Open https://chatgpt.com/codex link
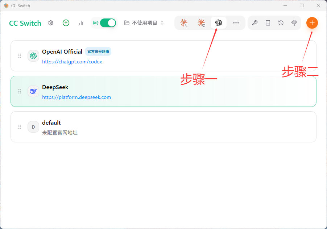Screen dimensions: 327x229 pos(72,62)
